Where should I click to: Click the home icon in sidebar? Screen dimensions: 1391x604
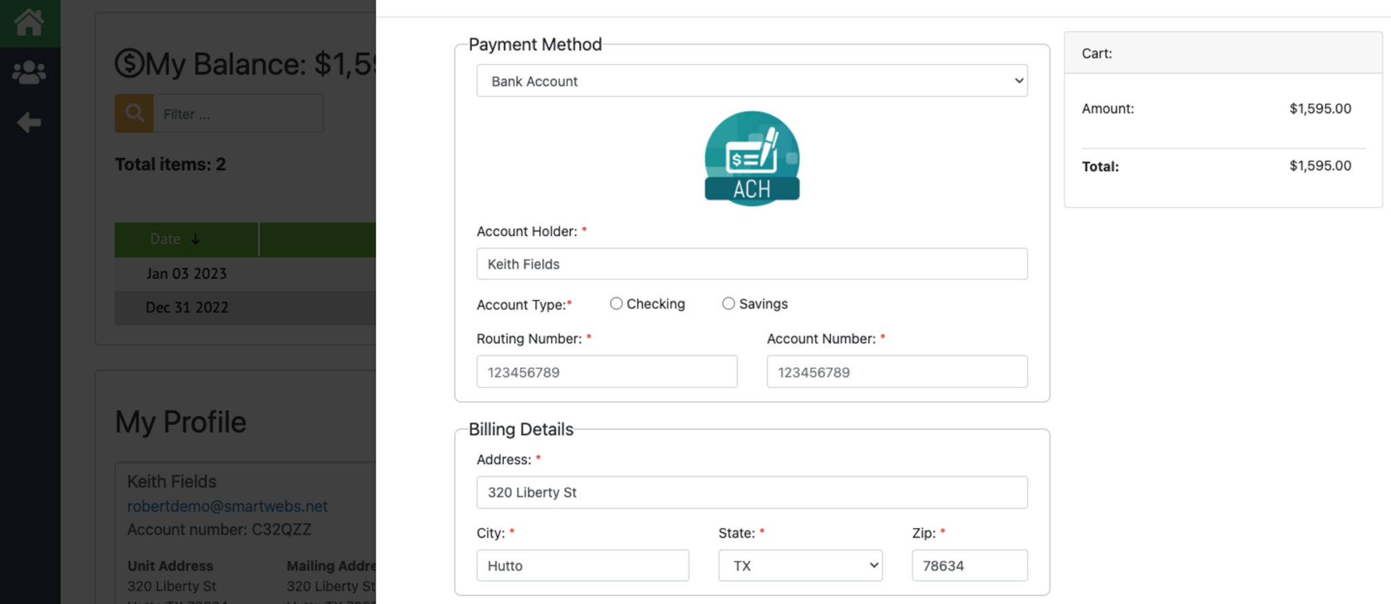[29, 22]
